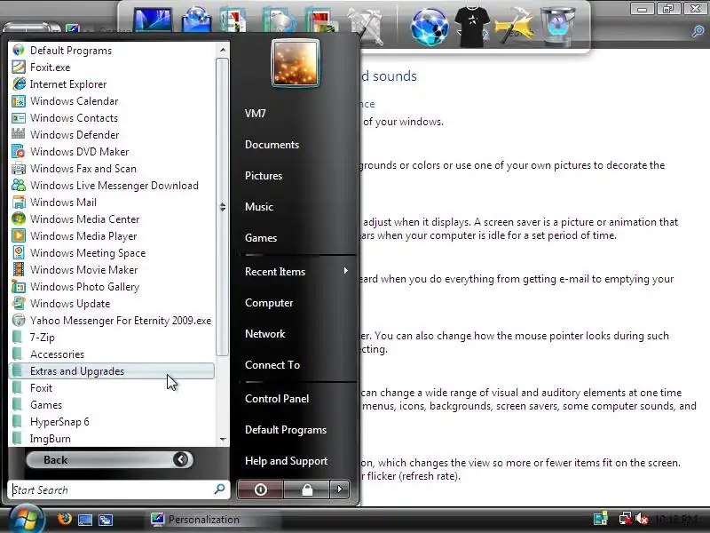710x533 pixels.
Task: Open shutdown options arrow menu
Action: point(340,489)
